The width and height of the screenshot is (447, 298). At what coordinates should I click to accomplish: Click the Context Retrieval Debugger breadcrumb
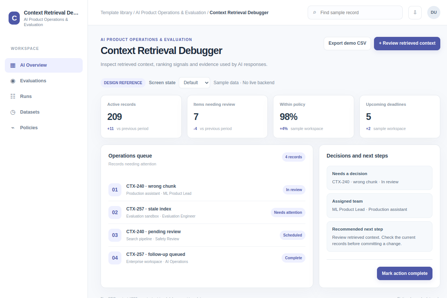pyautogui.click(x=239, y=13)
